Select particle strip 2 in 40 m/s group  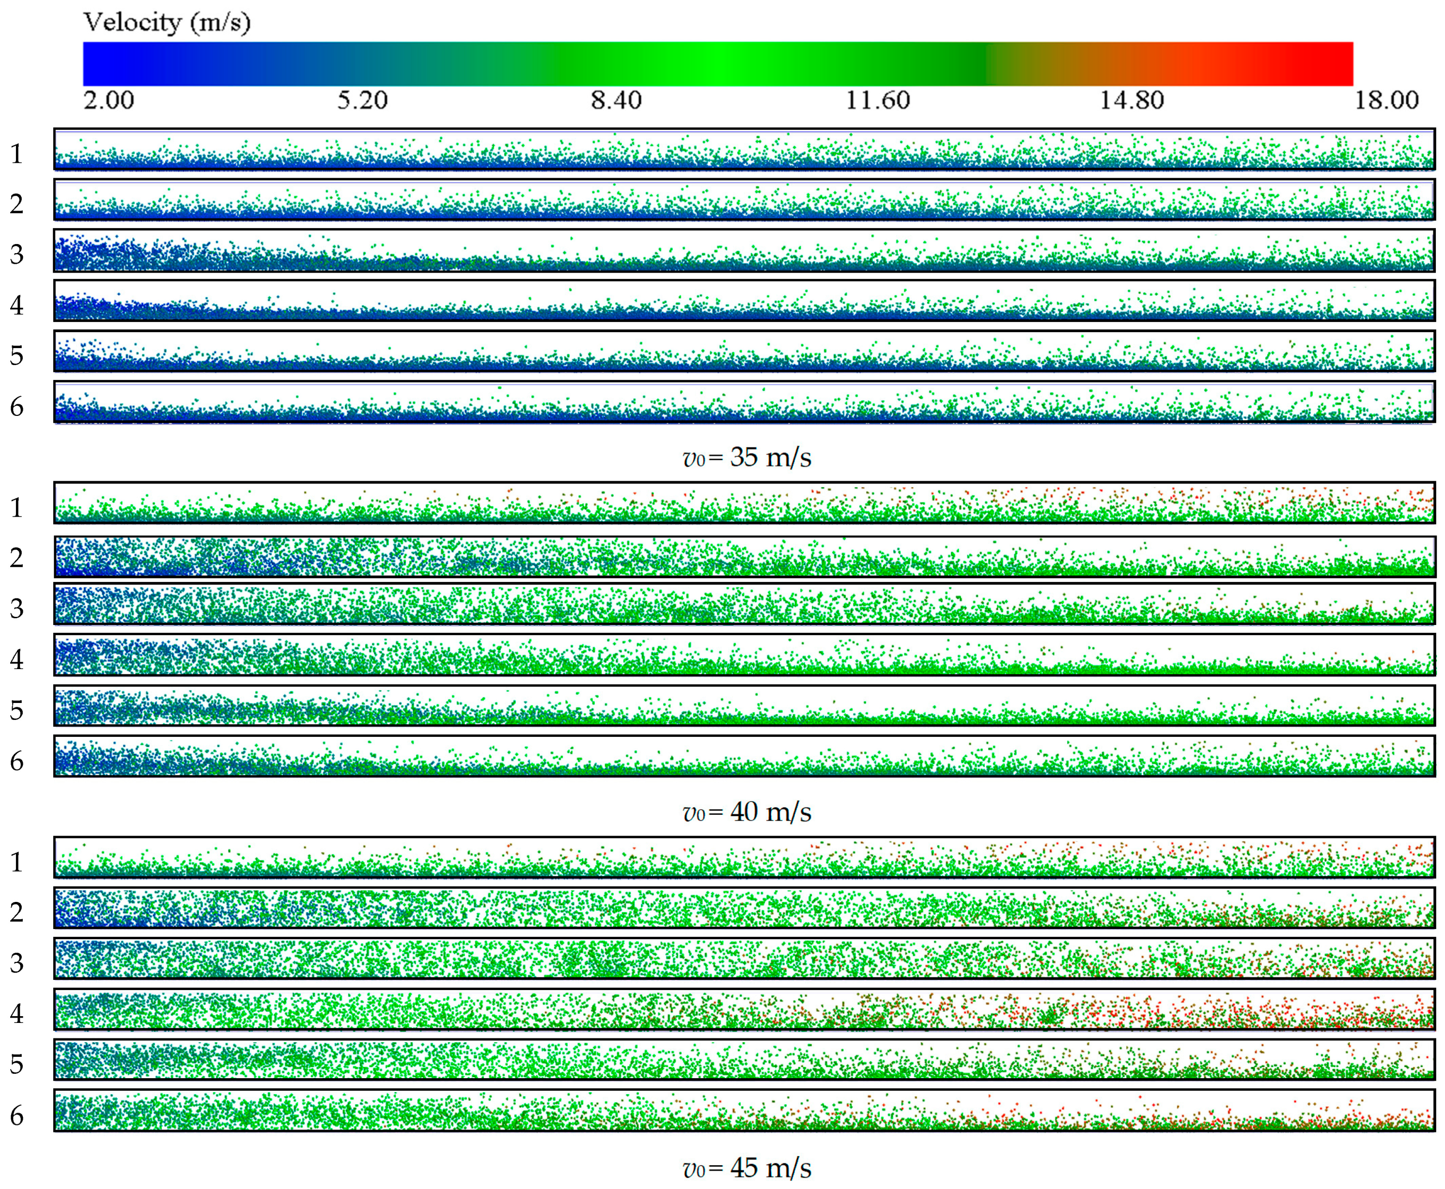click(744, 556)
